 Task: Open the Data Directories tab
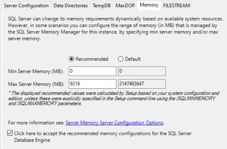pyautogui.click(x=71, y=5)
